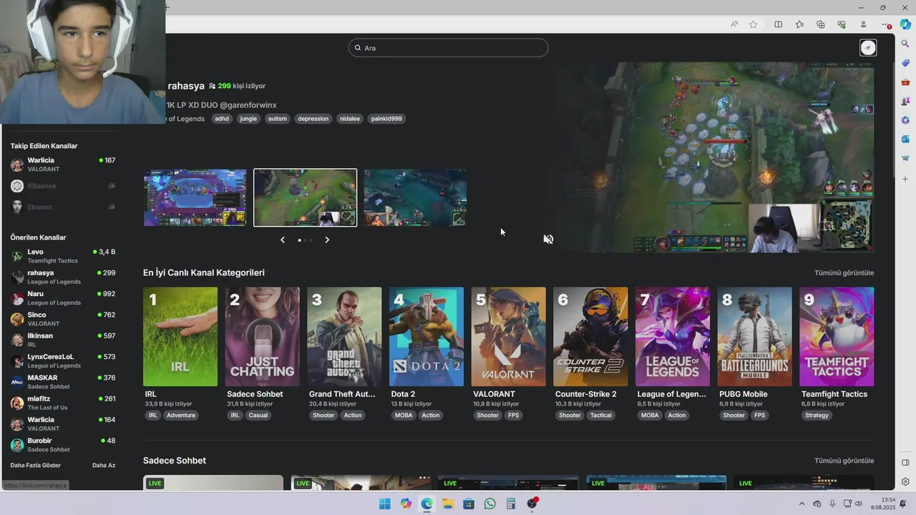916x515 pixels.
Task: Select the Strategy tag under Teamfight Tactics
Action: [817, 416]
